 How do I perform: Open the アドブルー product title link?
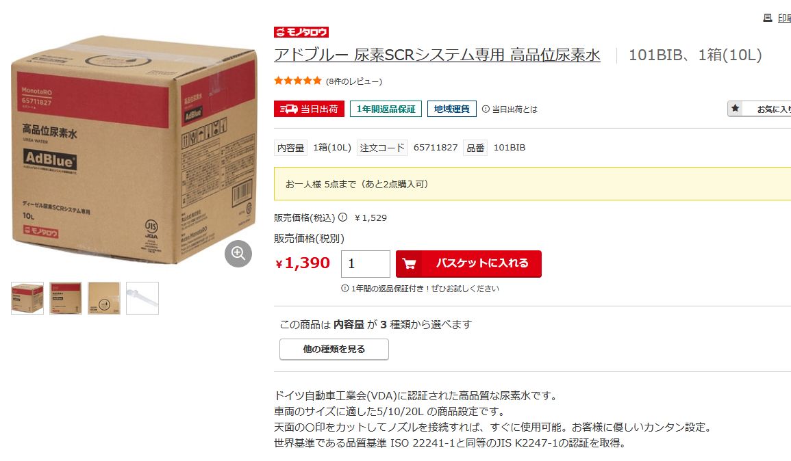(x=437, y=55)
